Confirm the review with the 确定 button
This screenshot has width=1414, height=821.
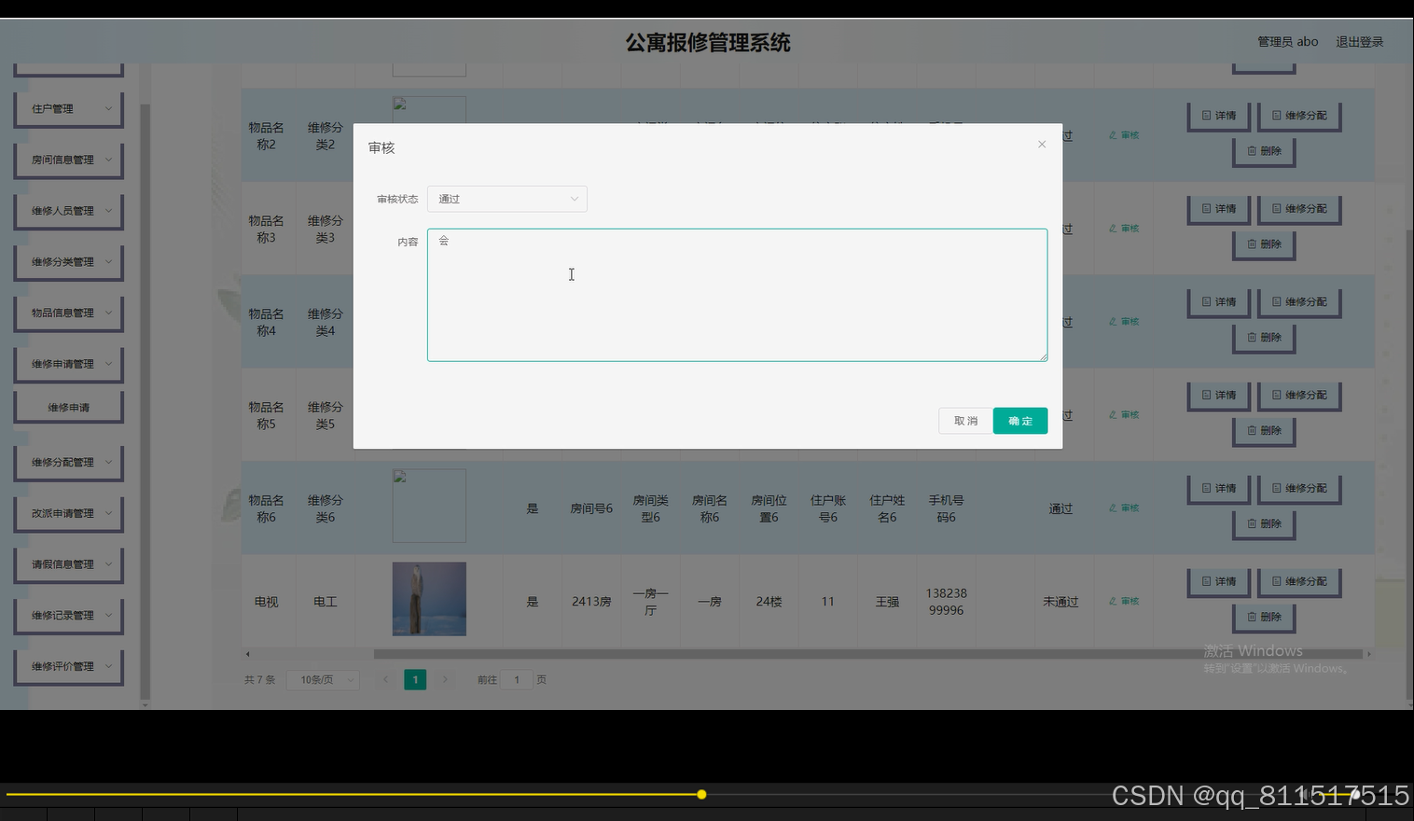1019,420
